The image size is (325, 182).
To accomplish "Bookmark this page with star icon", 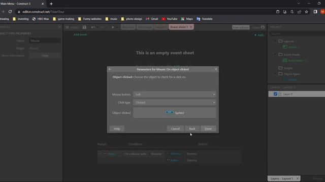I will (306, 12).
